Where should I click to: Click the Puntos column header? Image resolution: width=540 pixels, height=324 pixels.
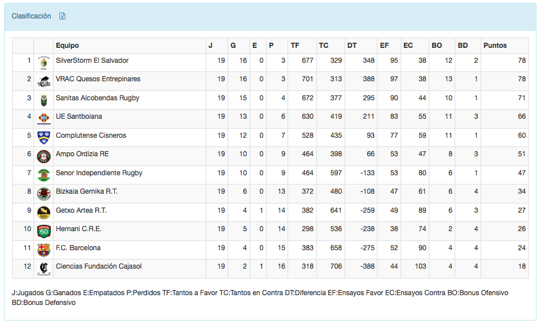pyautogui.click(x=495, y=46)
